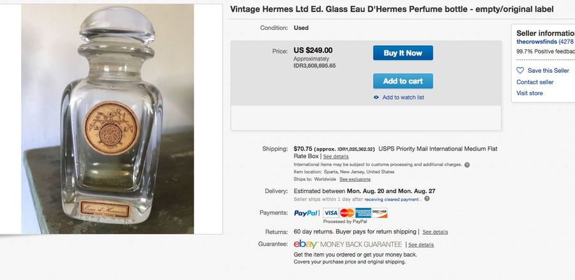Click the Contact seller link

(535, 82)
